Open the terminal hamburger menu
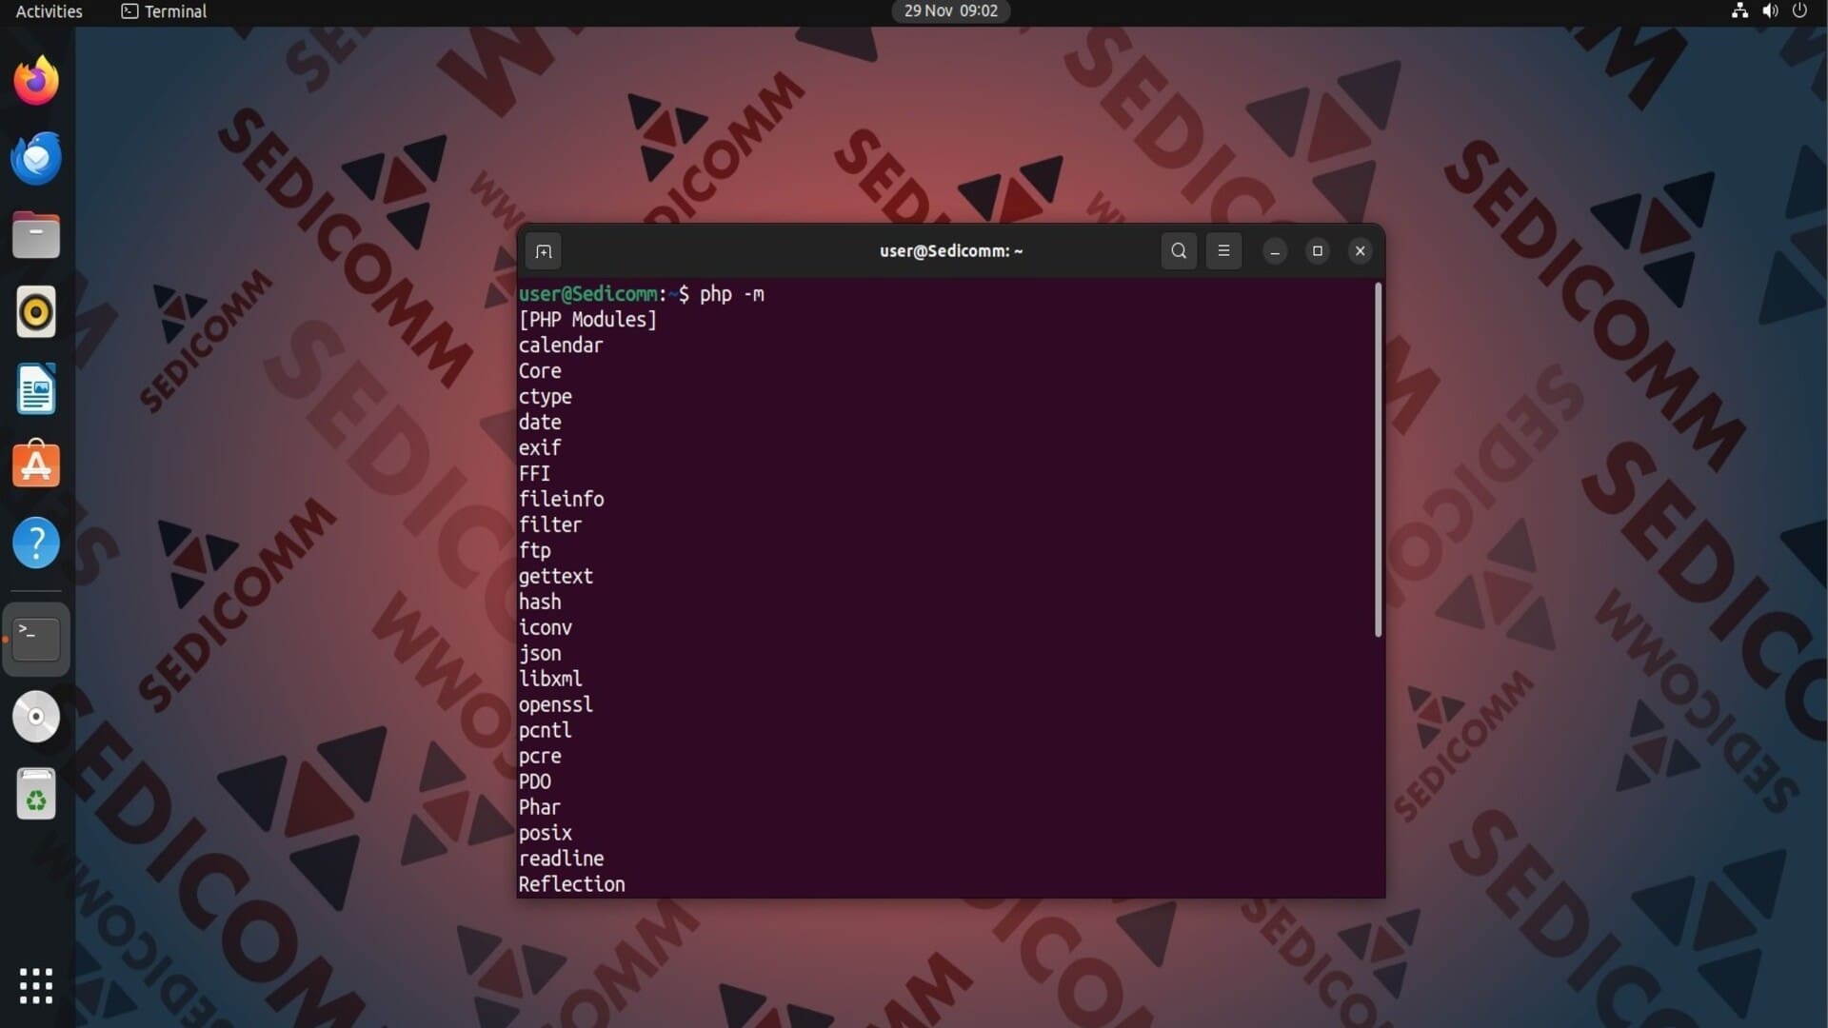 coord(1223,251)
